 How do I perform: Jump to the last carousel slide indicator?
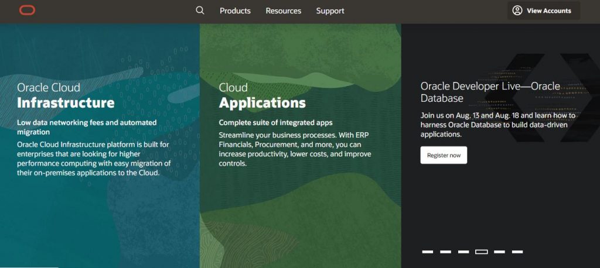(x=517, y=252)
